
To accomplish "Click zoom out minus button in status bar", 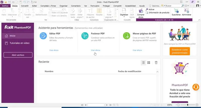I will point(178,105).
